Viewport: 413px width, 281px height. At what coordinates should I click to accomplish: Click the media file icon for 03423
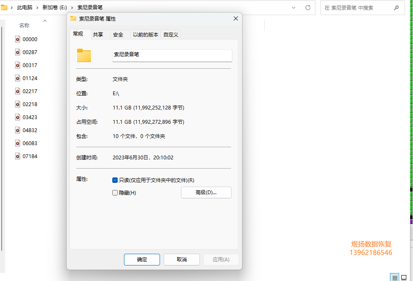pos(18,117)
